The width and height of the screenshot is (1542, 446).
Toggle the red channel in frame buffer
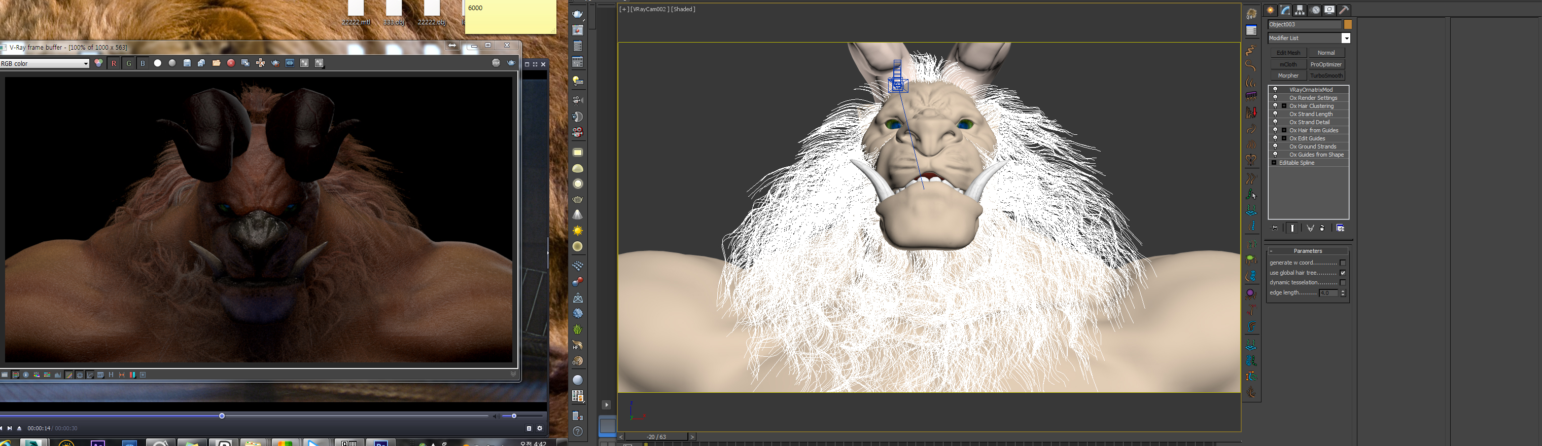coord(114,63)
